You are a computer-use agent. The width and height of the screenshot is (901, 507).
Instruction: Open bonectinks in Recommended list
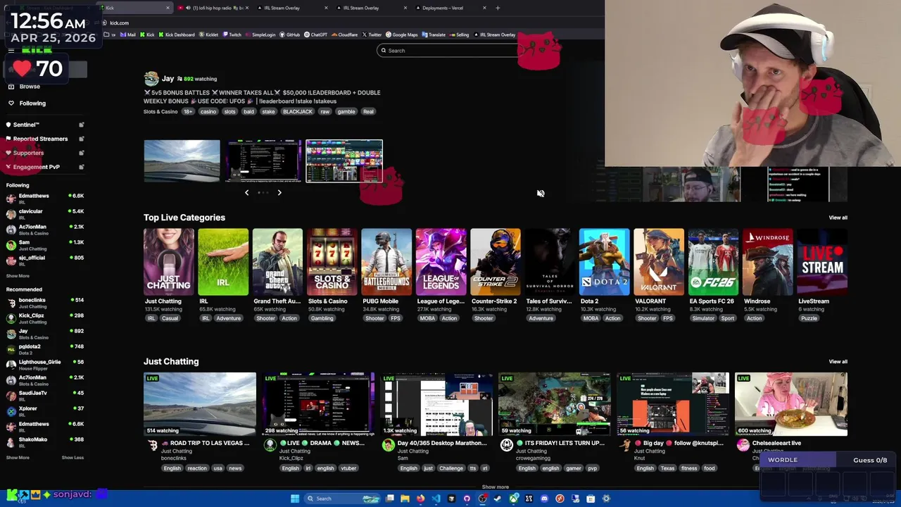click(45, 302)
